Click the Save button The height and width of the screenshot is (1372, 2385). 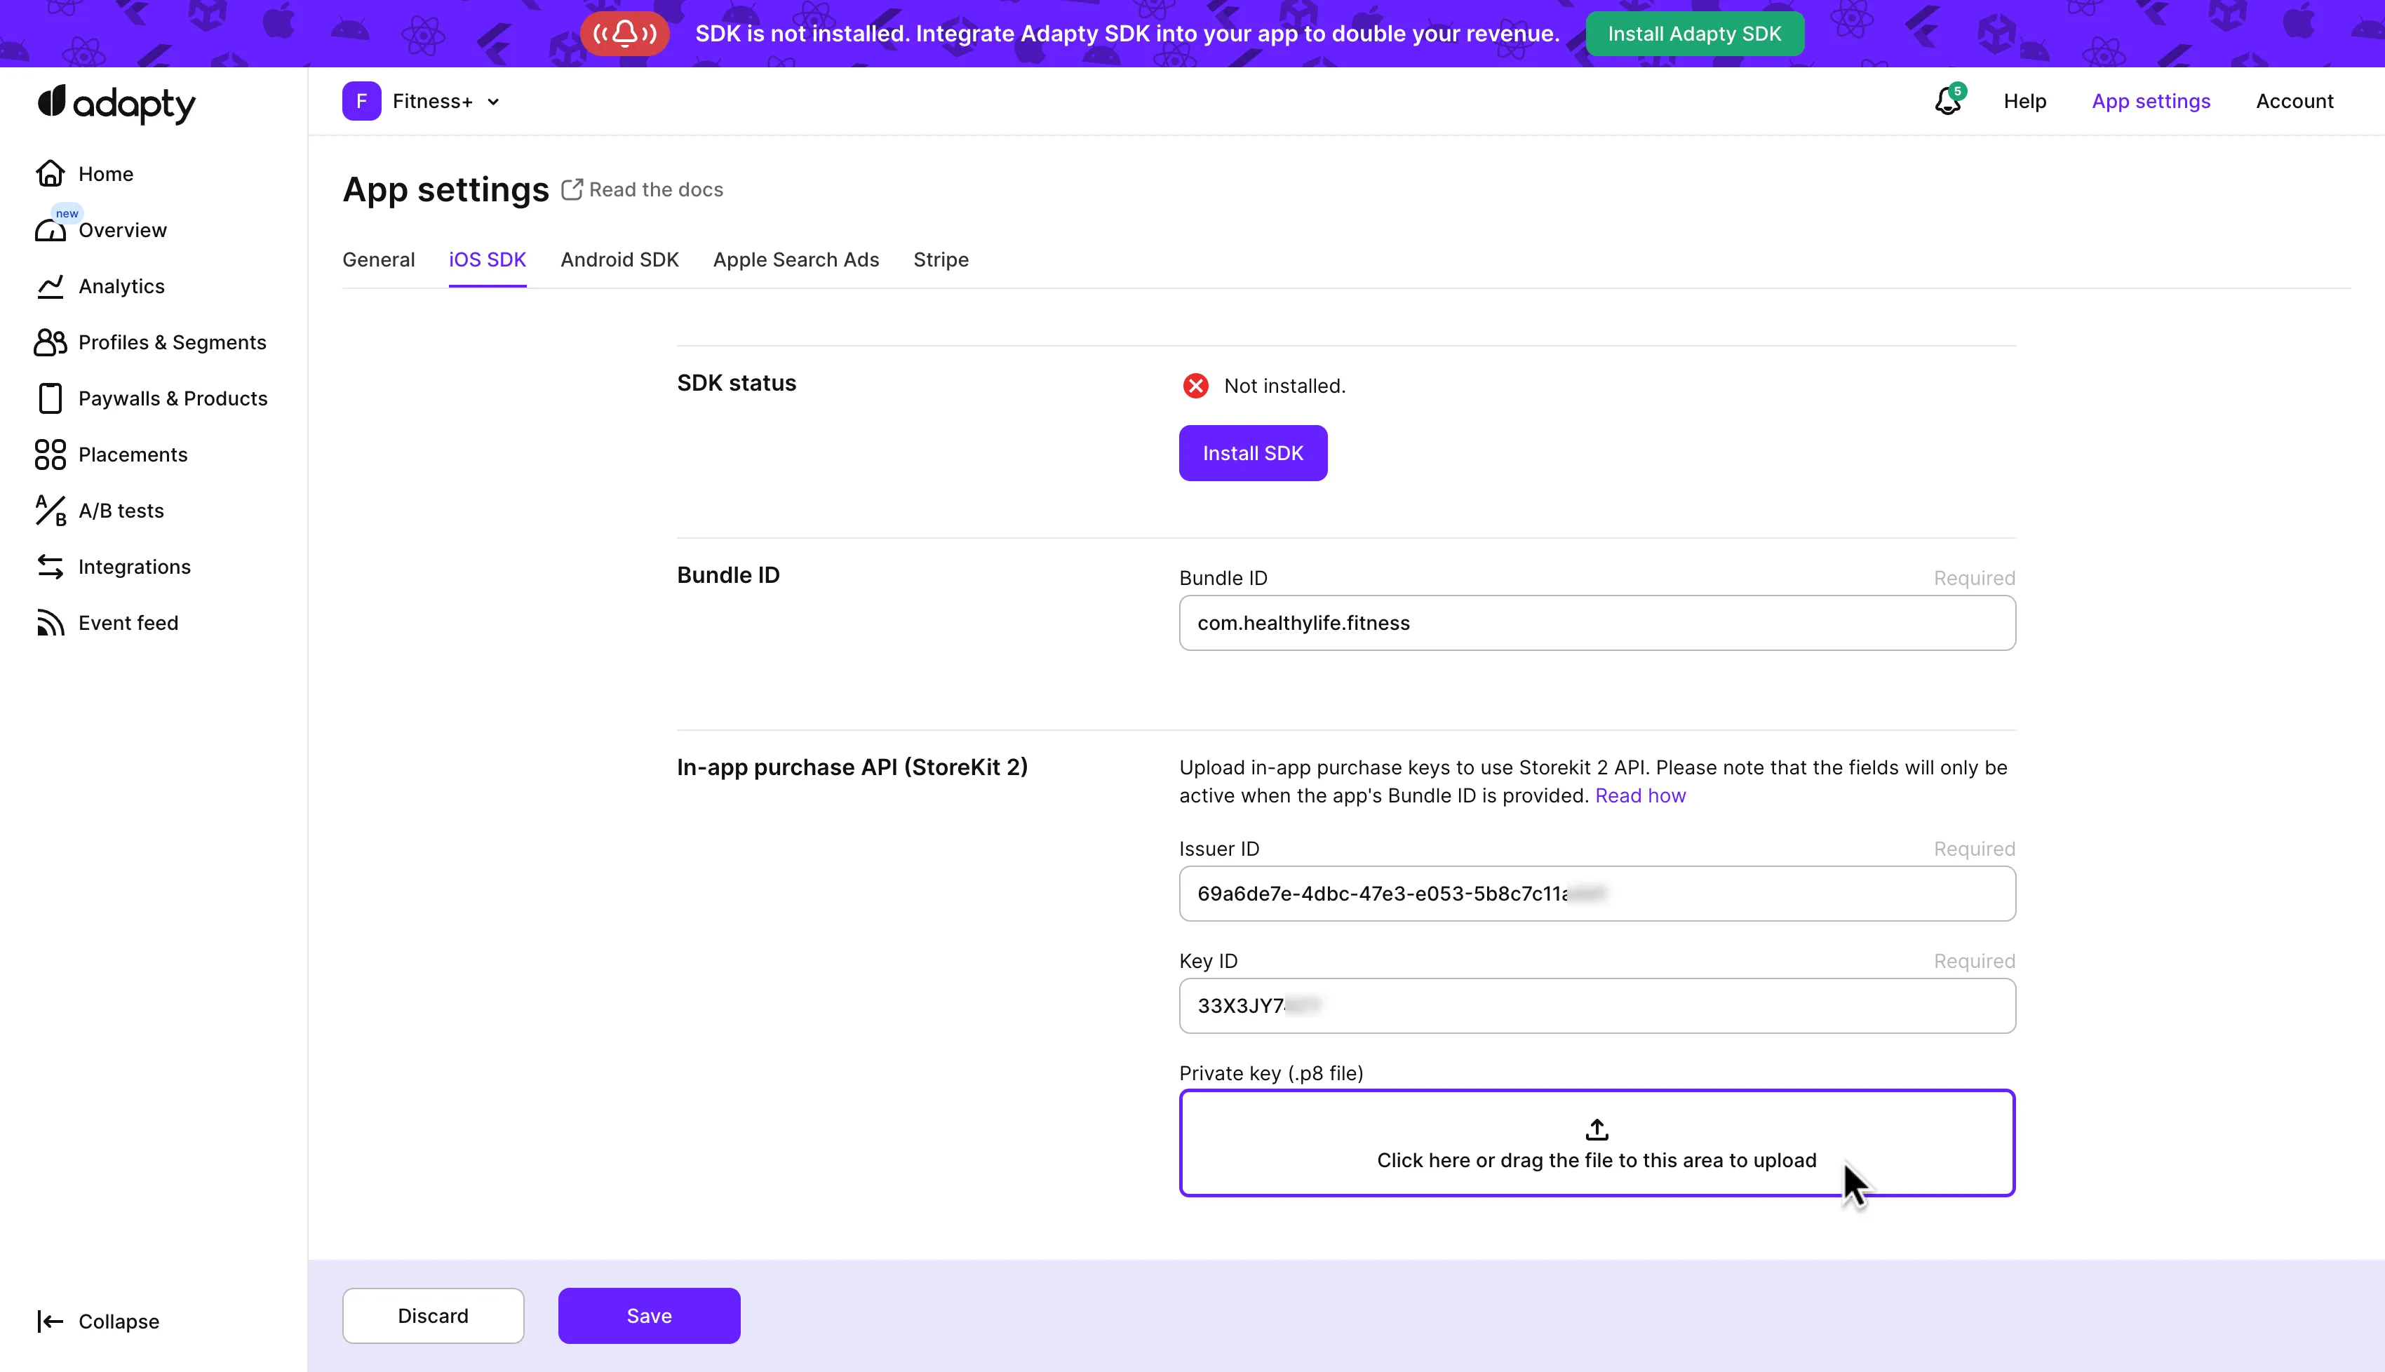[648, 1315]
